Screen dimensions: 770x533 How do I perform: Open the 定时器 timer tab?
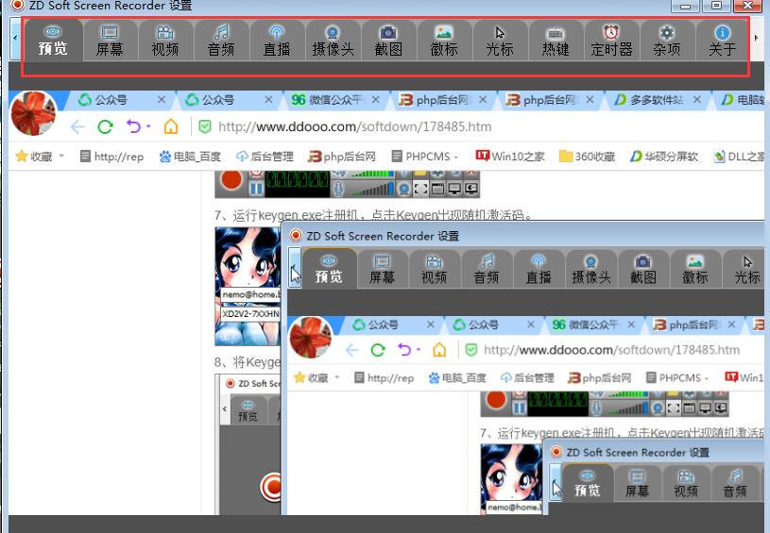611,41
